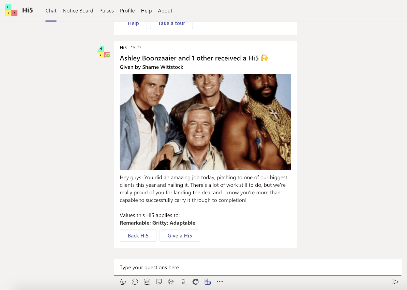Click the Praise badge icon
The width and height of the screenshot is (407, 290).
(x=183, y=282)
